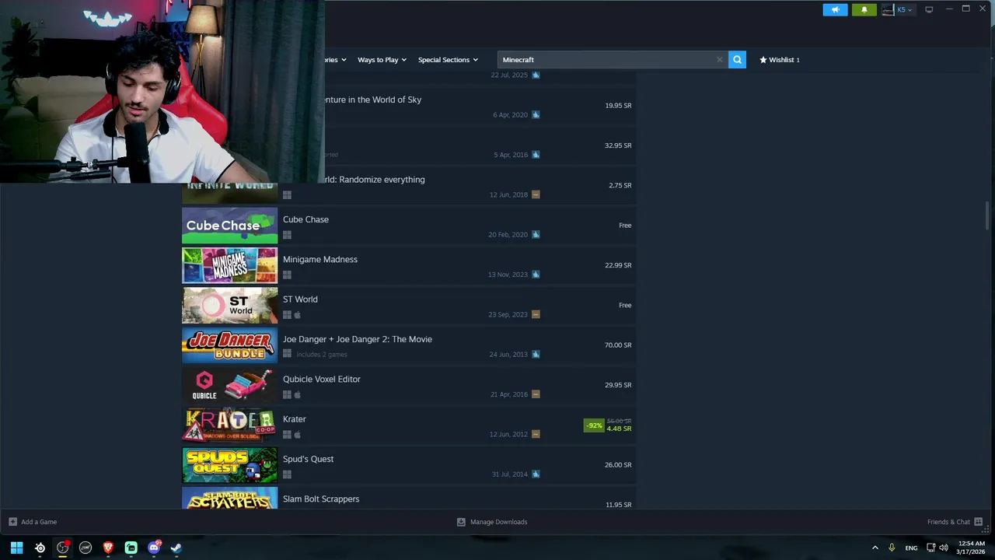Open the KS account dropdown

tap(905, 10)
